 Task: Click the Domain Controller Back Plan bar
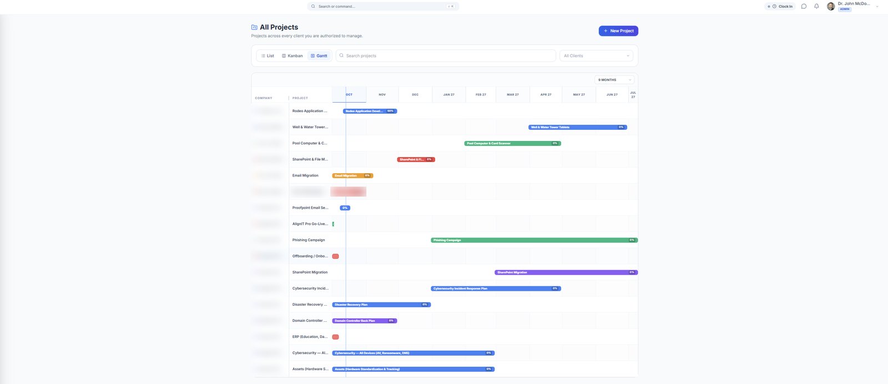pyautogui.click(x=365, y=321)
